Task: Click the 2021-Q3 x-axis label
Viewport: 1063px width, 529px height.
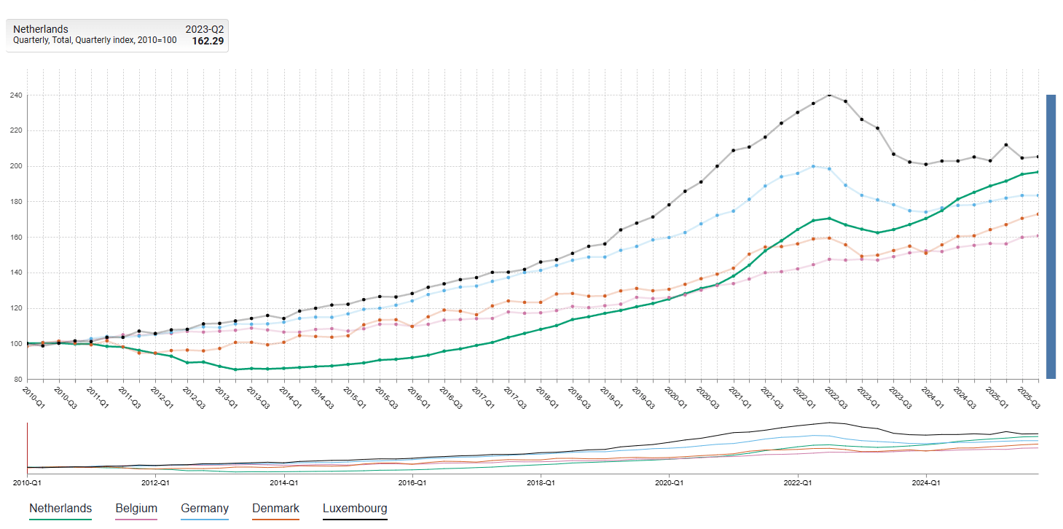Action: coord(773,397)
